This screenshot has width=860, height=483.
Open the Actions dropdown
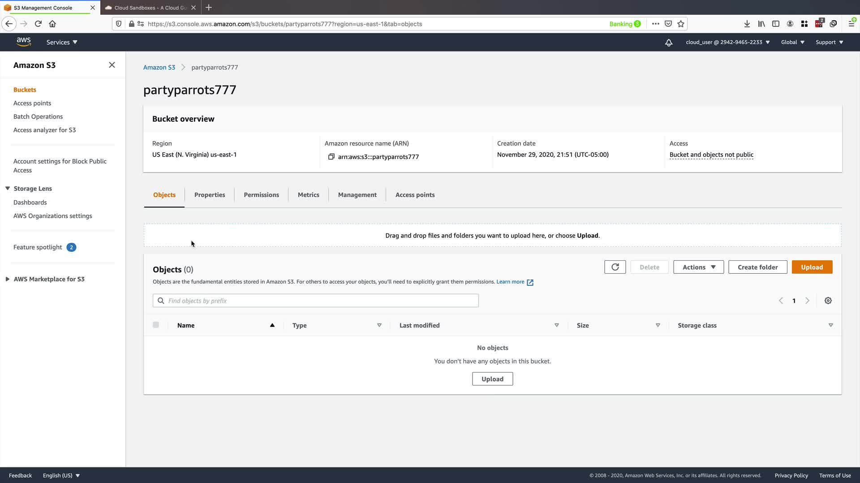coord(698,267)
